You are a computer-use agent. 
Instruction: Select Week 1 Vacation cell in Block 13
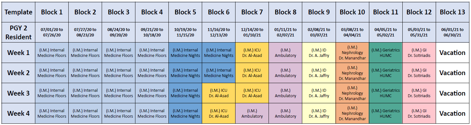tap(452, 53)
